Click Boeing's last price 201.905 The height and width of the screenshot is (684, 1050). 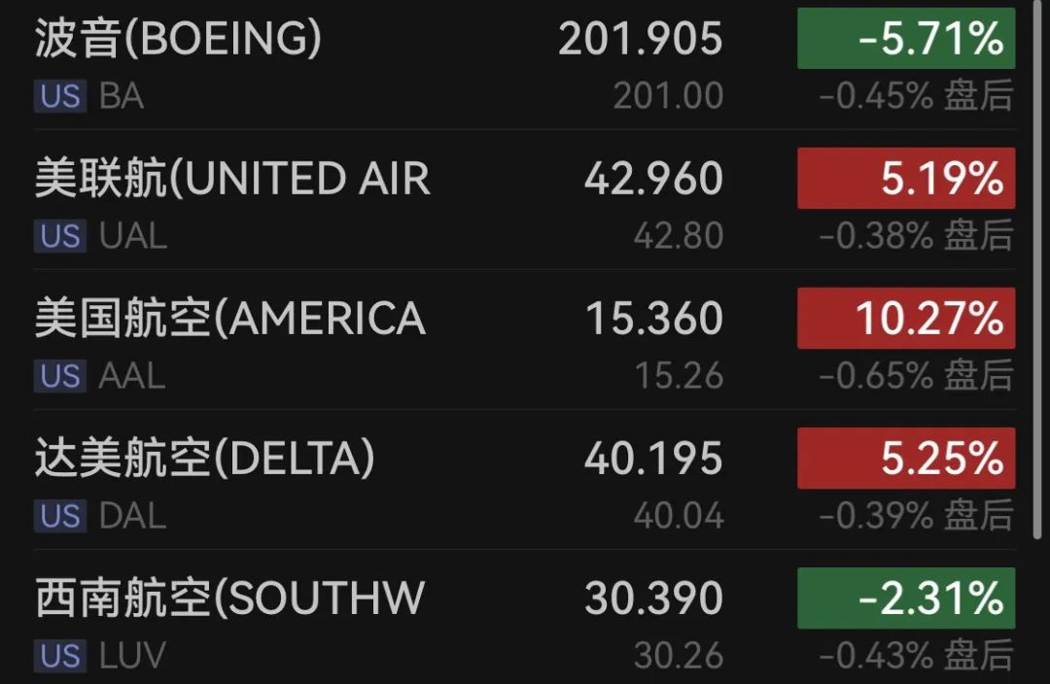(640, 38)
